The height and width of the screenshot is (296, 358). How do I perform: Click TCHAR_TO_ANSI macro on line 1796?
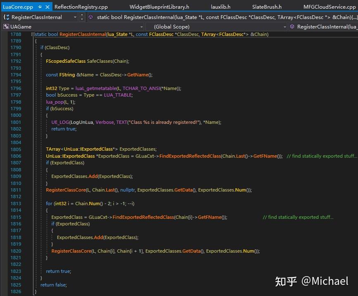click(x=141, y=88)
